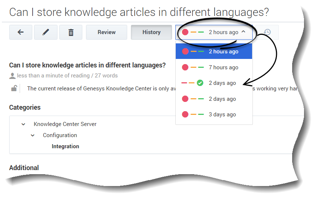Click the person icon beside reading time
The height and width of the screenshot is (199, 317).
tap(13, 76)
